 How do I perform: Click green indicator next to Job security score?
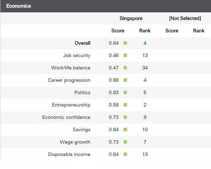click(x=125, y=55)
